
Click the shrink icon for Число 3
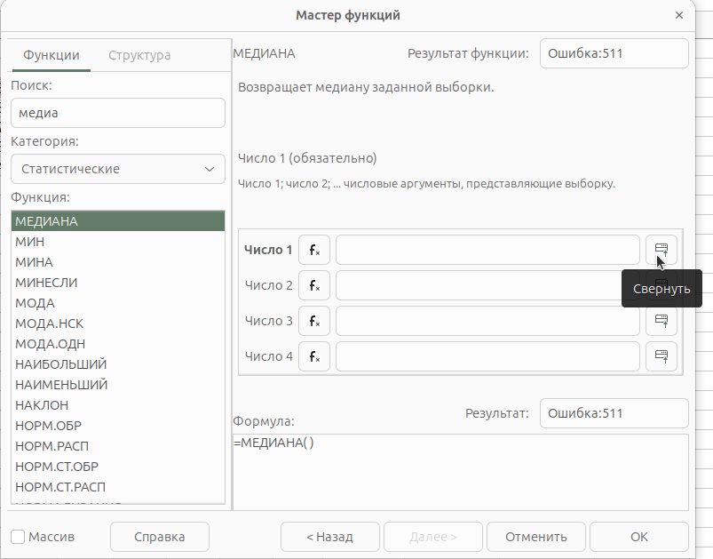point(661,321)
